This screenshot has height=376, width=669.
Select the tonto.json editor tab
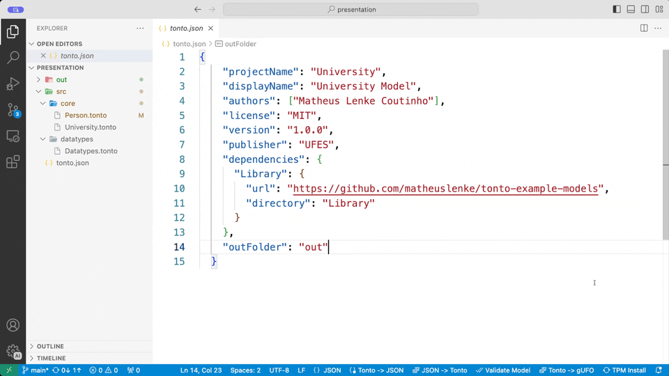[x=186, y=28]
